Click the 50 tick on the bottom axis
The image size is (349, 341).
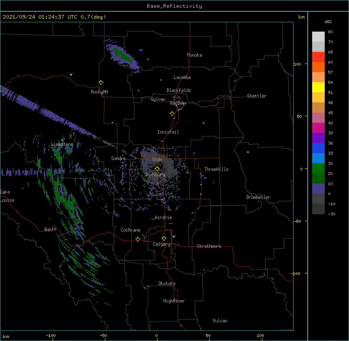tap(208, 335)
